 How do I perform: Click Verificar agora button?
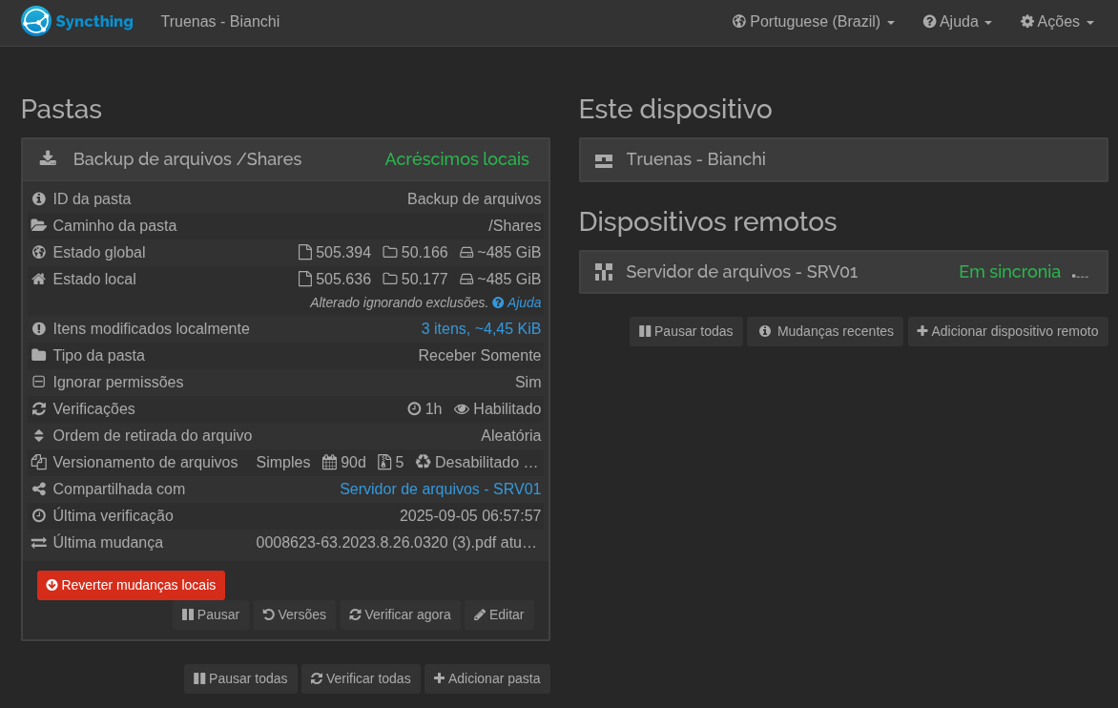click(x=400, y=614)
